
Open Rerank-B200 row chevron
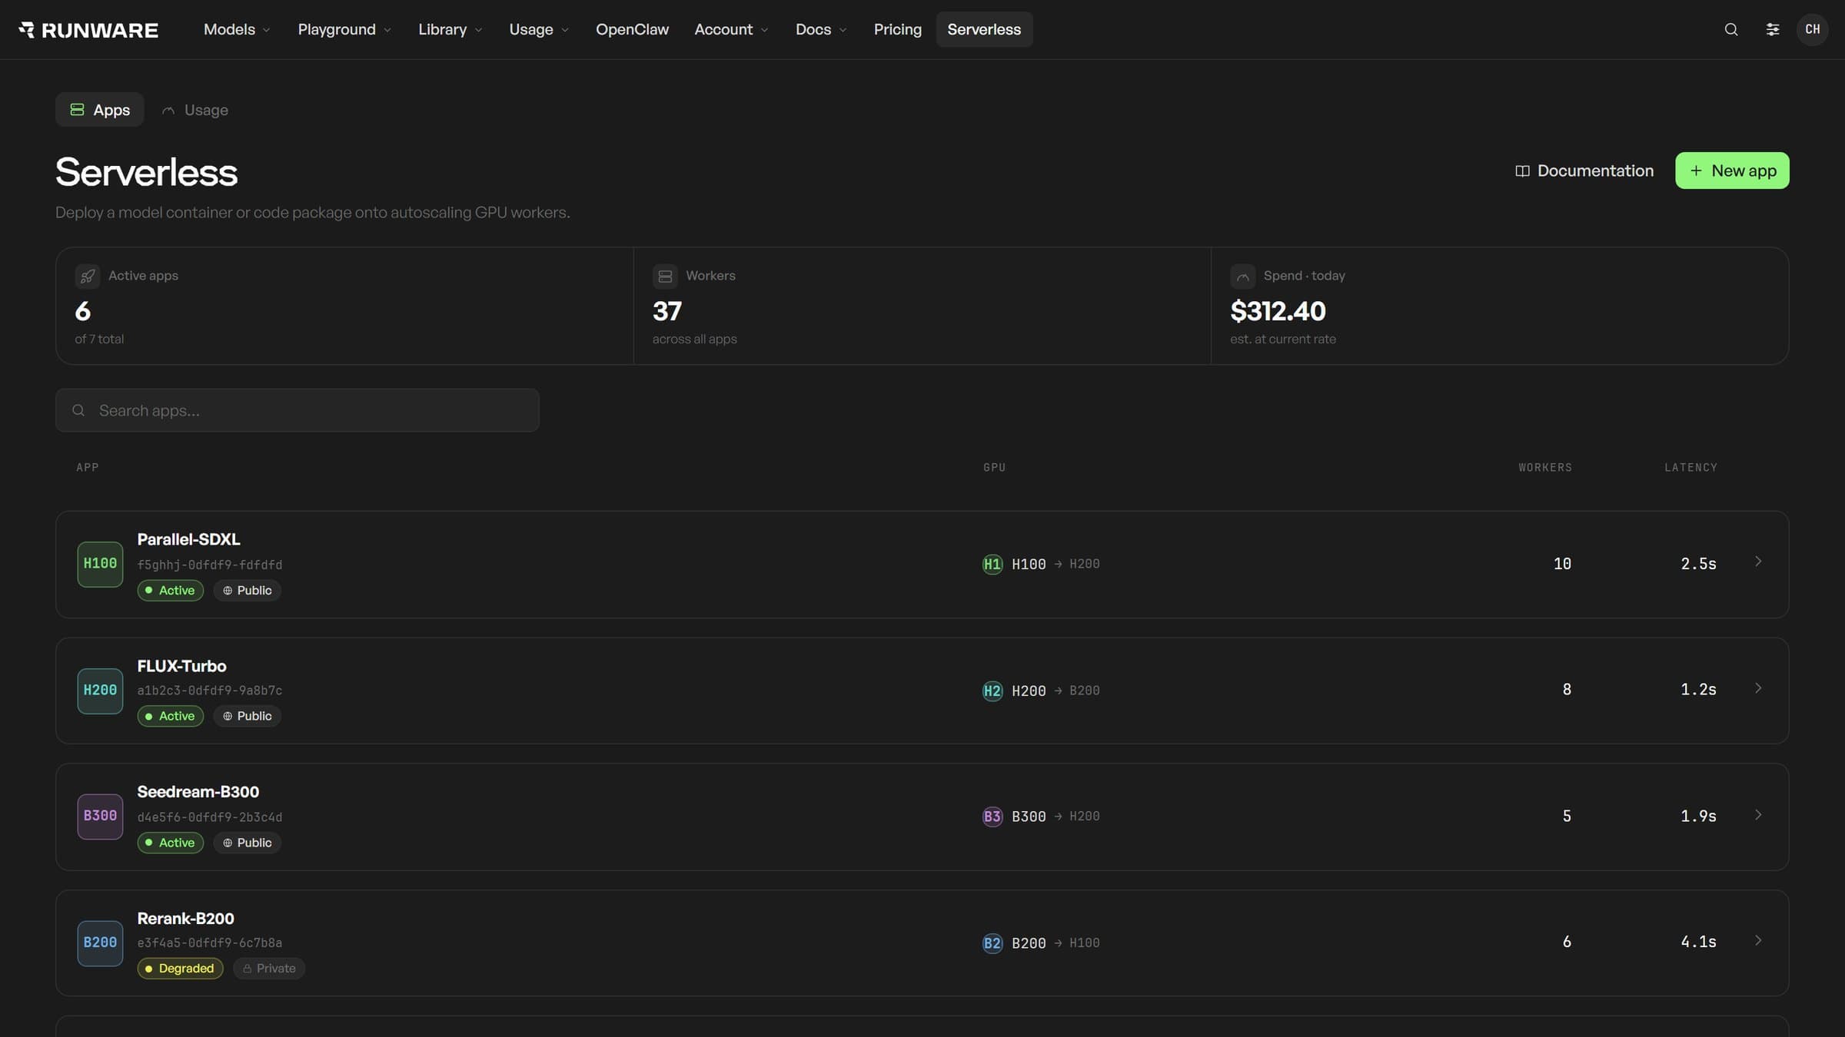1758,941
